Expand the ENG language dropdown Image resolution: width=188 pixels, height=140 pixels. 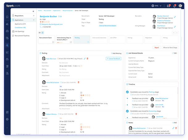(158, 6)
